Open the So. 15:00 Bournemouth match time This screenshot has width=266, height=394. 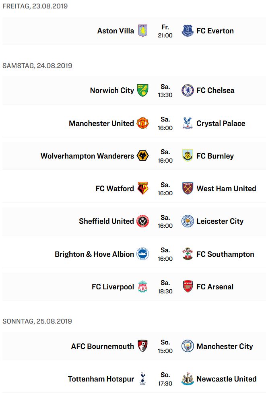[x=165, y=347]
